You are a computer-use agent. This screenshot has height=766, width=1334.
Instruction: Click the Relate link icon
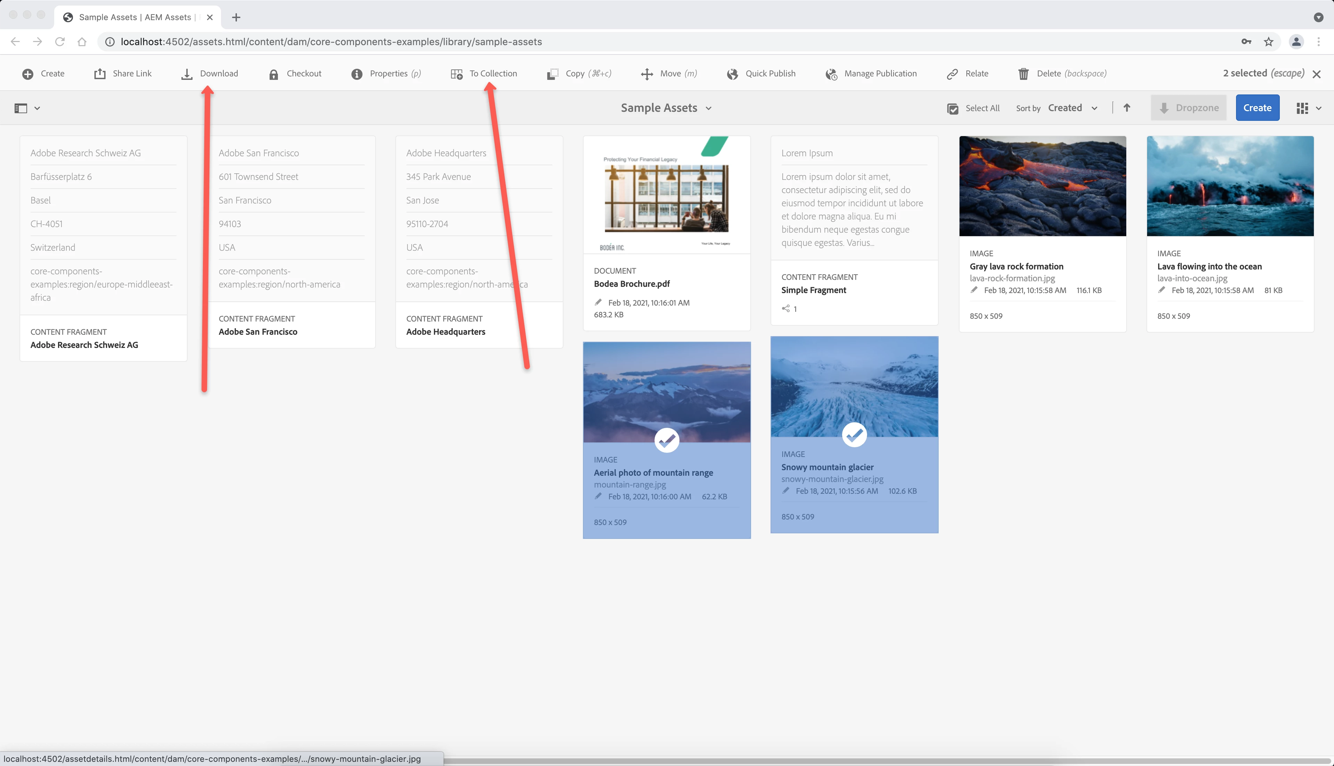pyautogui.click(x=953, y=74)
